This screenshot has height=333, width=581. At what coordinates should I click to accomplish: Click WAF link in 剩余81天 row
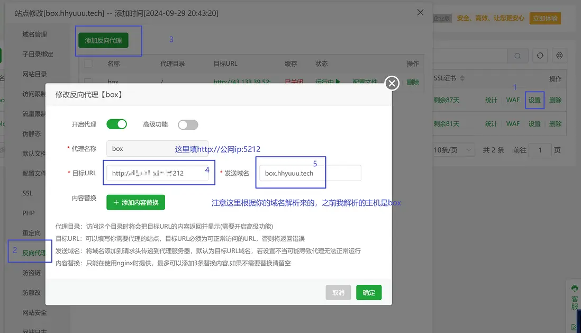(513, 124)
